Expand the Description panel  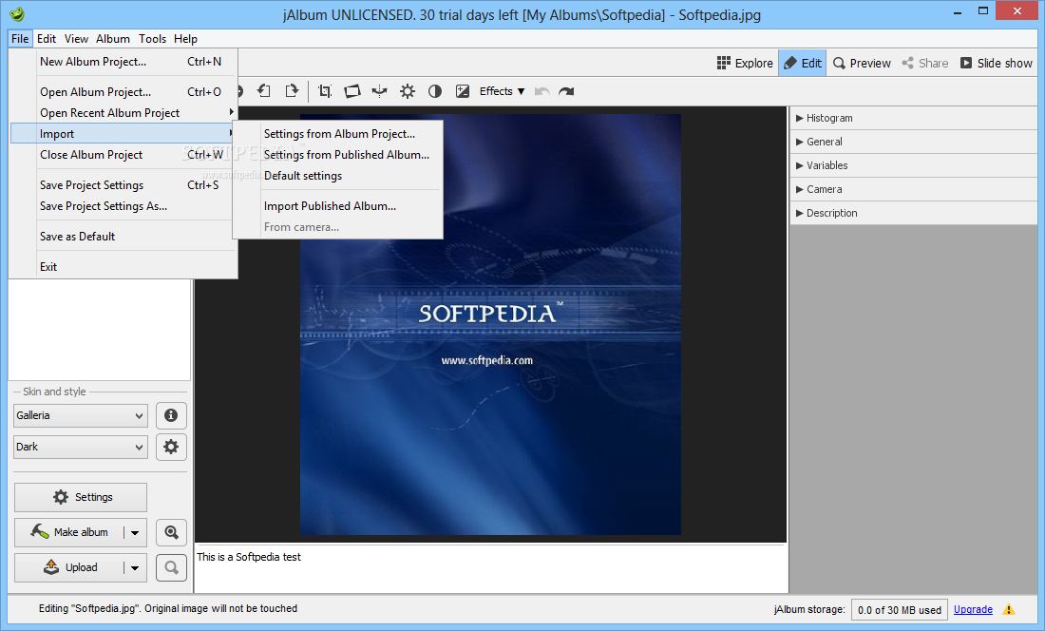[x=914, y=213]
